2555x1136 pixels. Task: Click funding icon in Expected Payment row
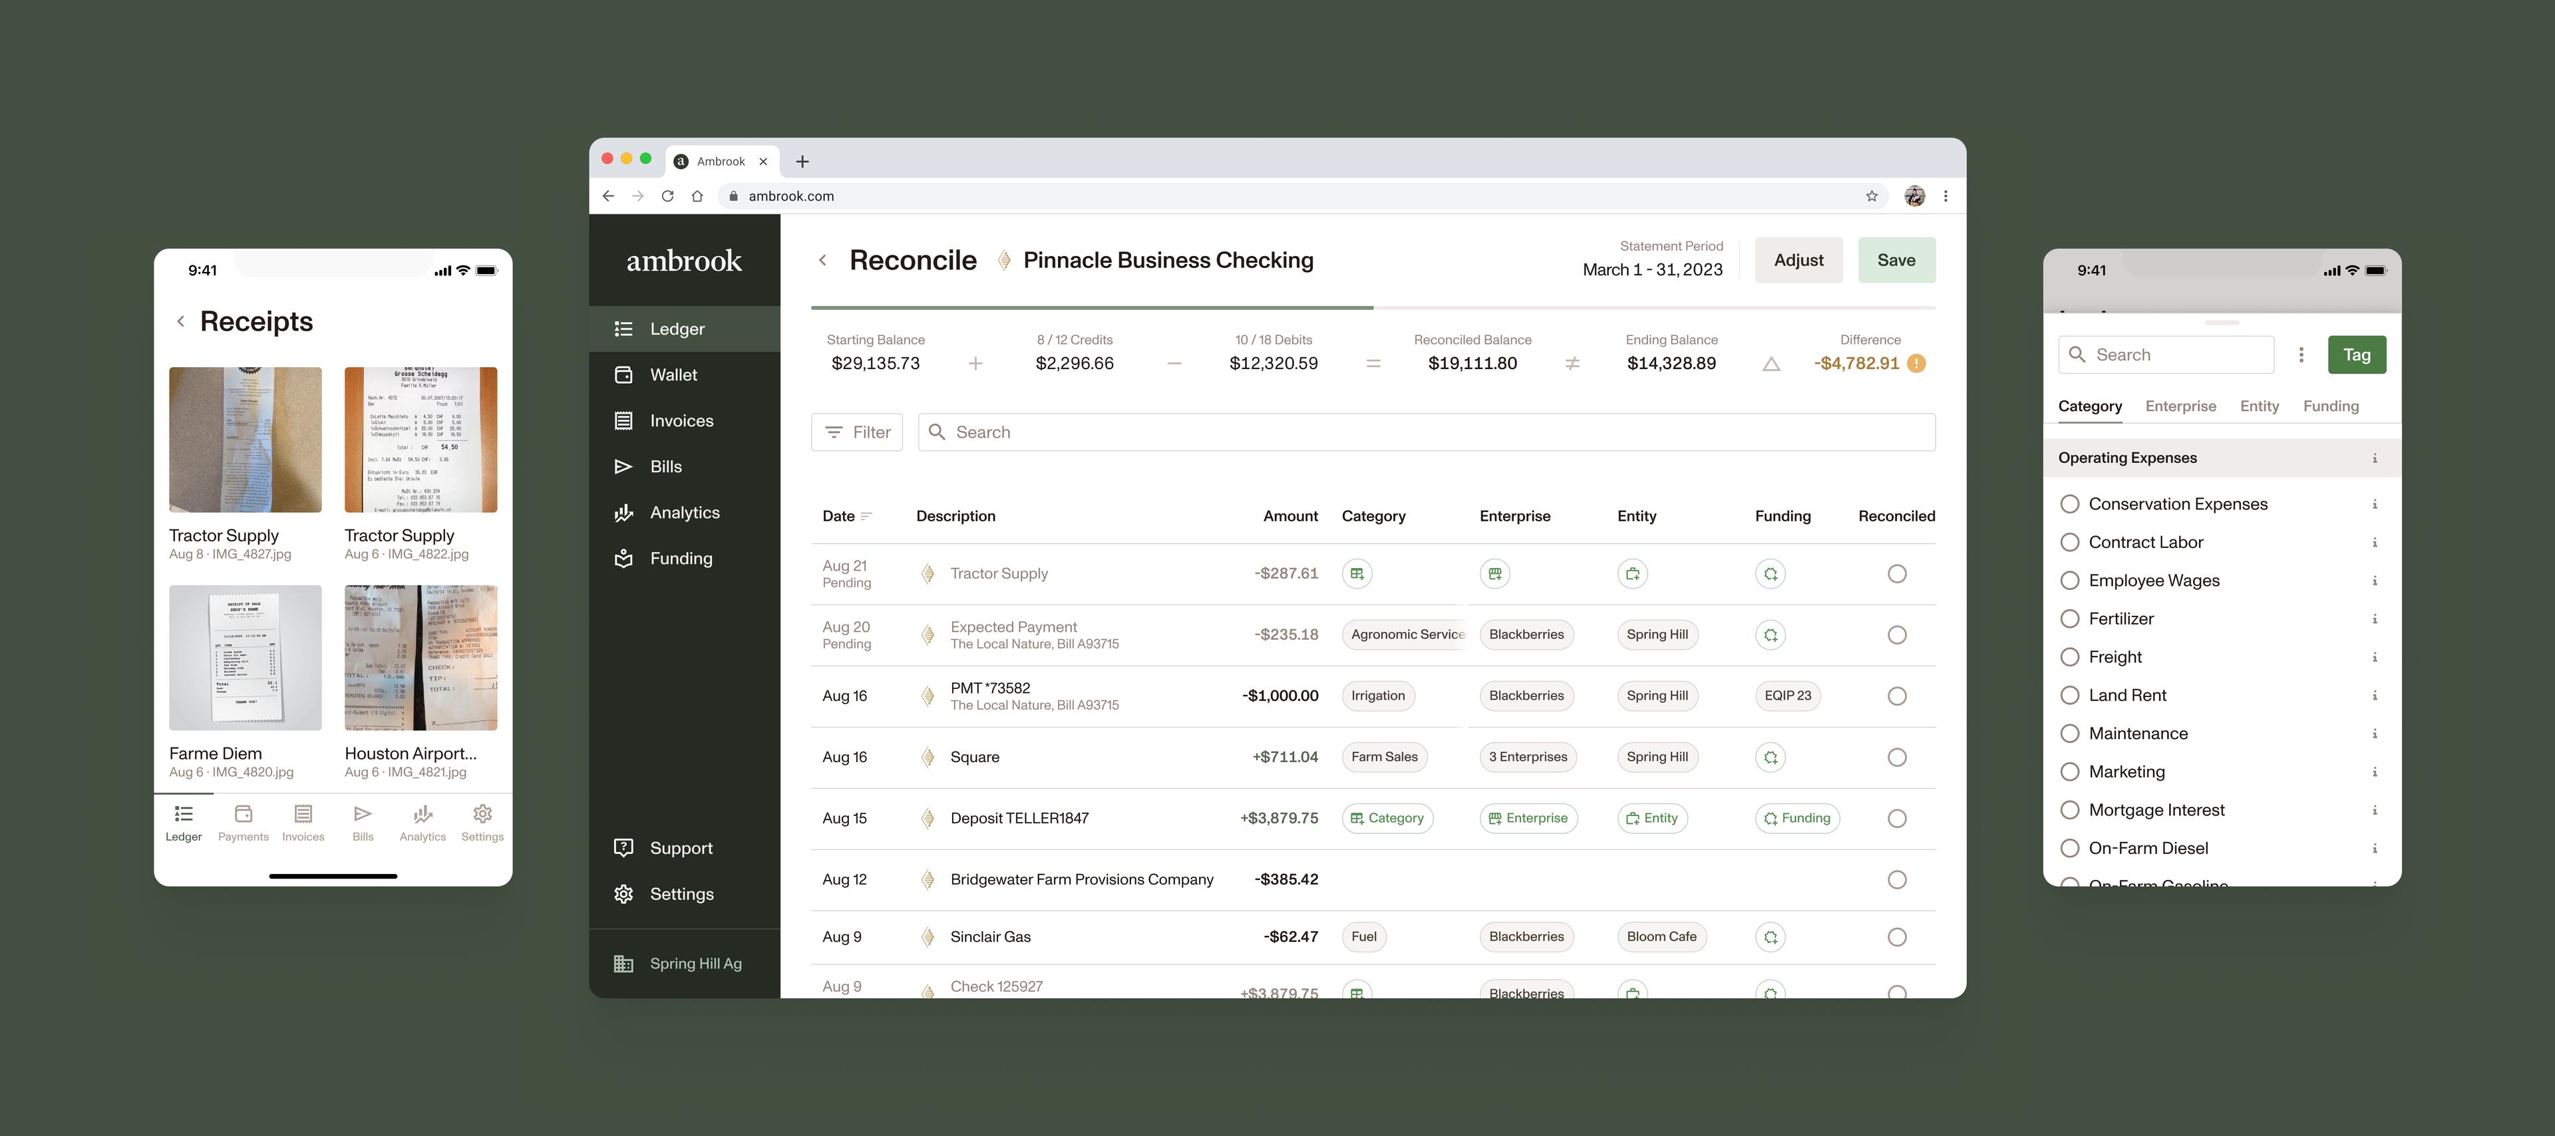(x=1769, y=635)
